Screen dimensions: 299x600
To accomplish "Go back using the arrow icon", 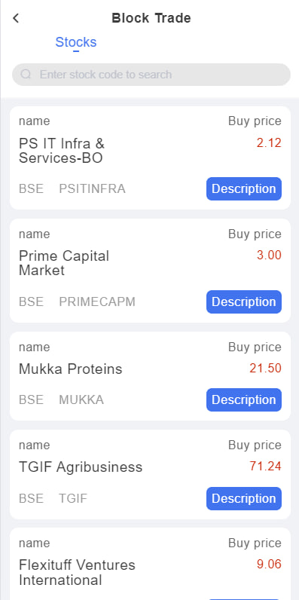I will click(x=16, y=18).
